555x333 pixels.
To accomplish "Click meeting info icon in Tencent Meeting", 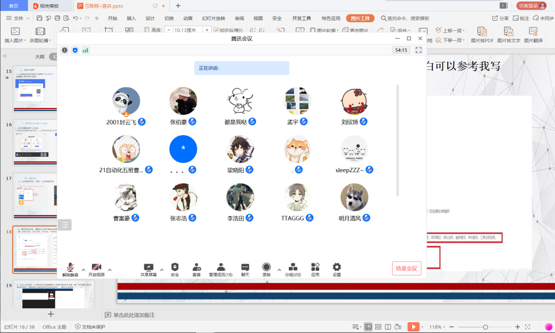I will point(64,50).
